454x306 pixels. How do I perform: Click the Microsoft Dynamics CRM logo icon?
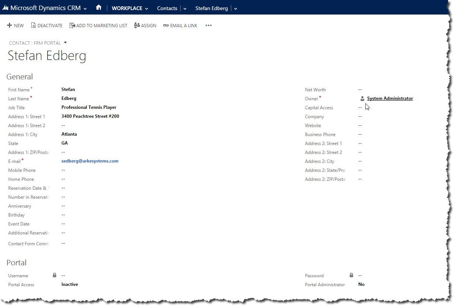click(x=6, y=8)
